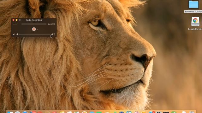Click the "YOUTUBE FOLDER" desktop label

point(193,12)
